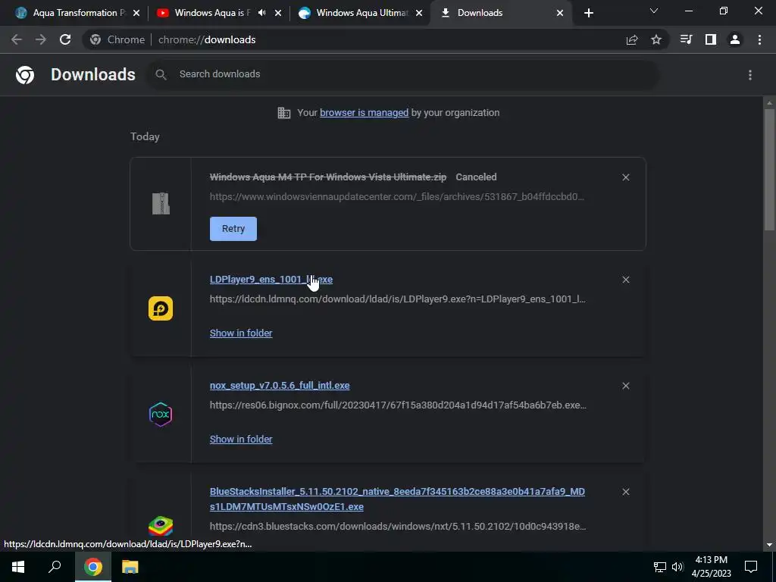Click the share page icon in address bar
776x582 pixels.
pos(632,39)
